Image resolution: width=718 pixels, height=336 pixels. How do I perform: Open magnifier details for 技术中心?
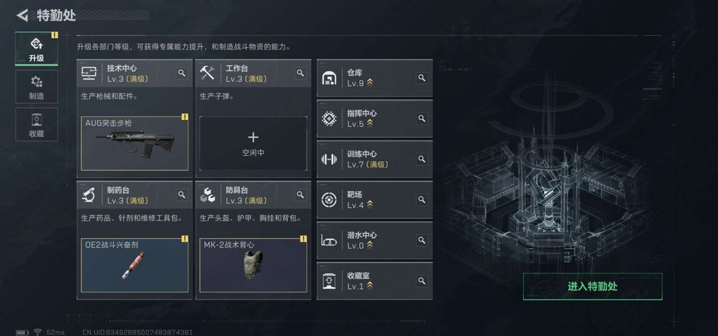click(x=181, y=73)
